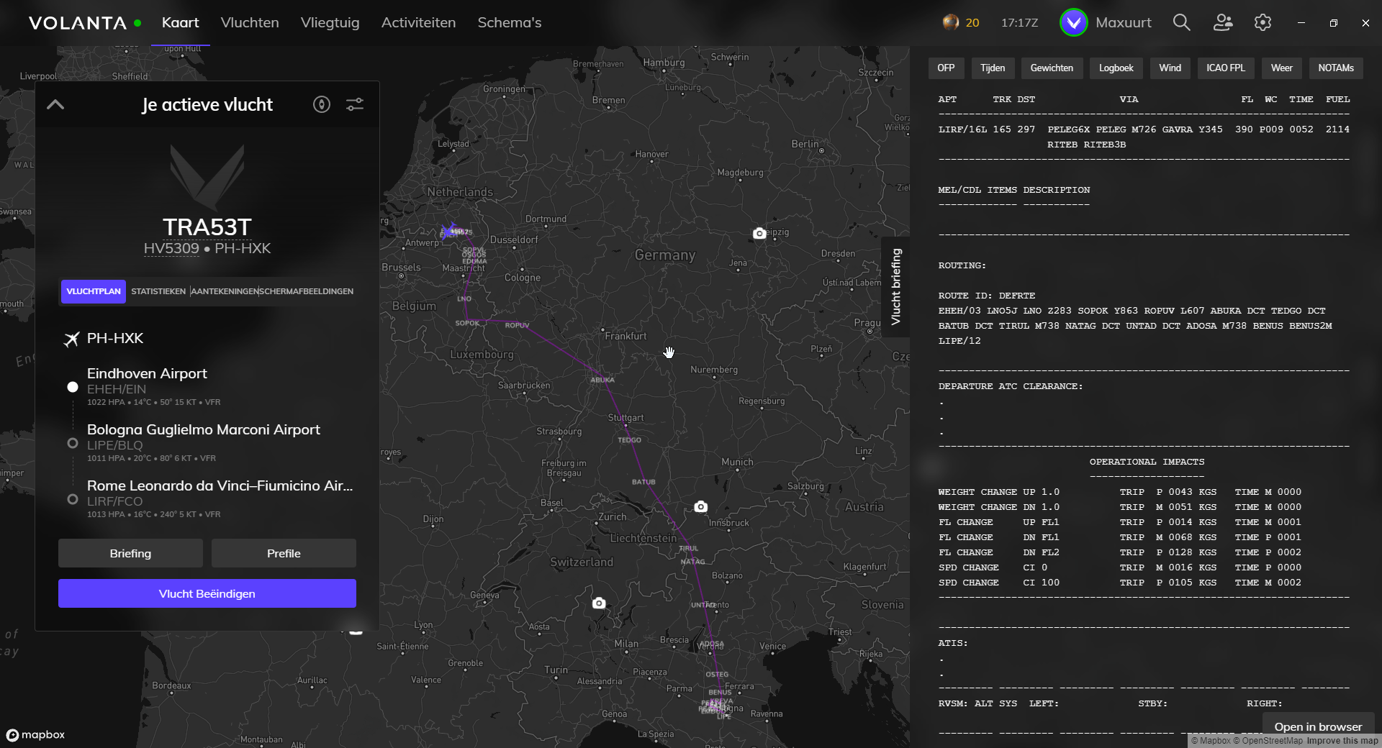Viewport: 1382px width, 748px height.
Task: Click the Maxuurt profile avatar
Action: [x=1073, y=22]
